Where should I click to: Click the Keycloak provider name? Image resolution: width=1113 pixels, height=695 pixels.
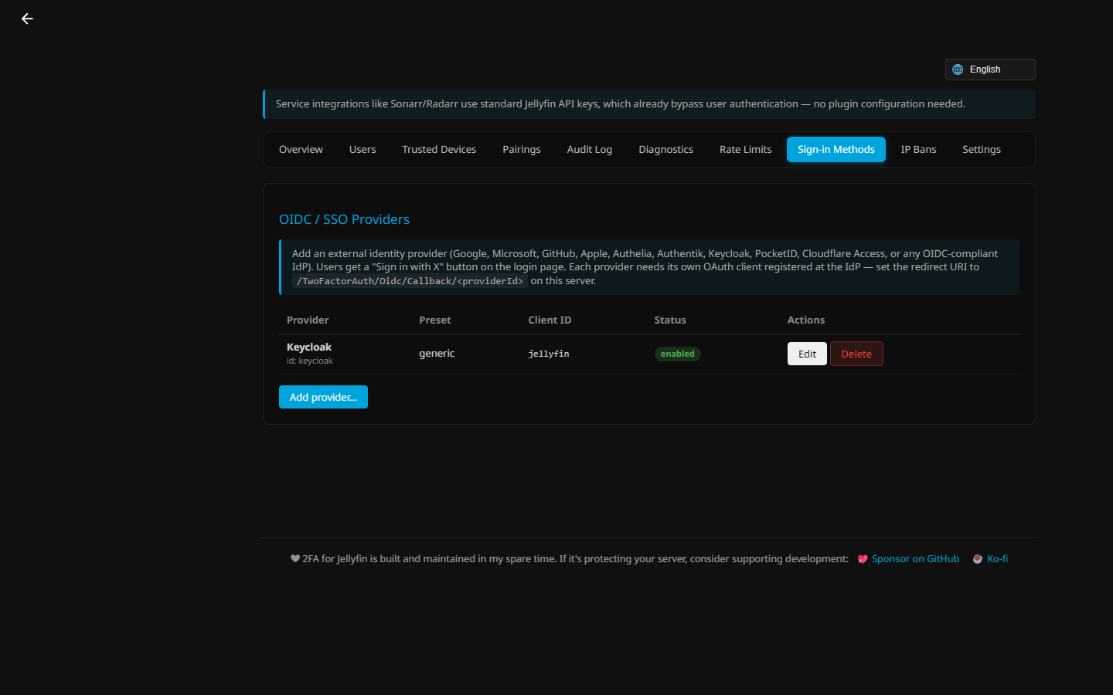pyautogui.click(x=309, y=347)
